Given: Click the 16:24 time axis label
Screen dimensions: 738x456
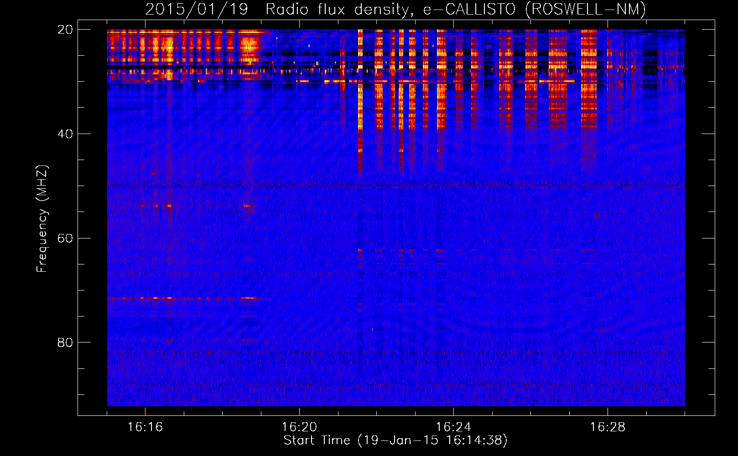Looking at the screenshot, I should point(453,427).
